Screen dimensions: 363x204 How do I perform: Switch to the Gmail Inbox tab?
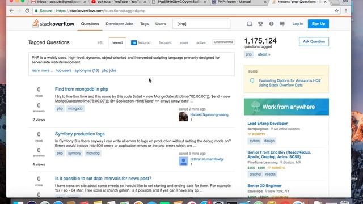coord(58,2)
